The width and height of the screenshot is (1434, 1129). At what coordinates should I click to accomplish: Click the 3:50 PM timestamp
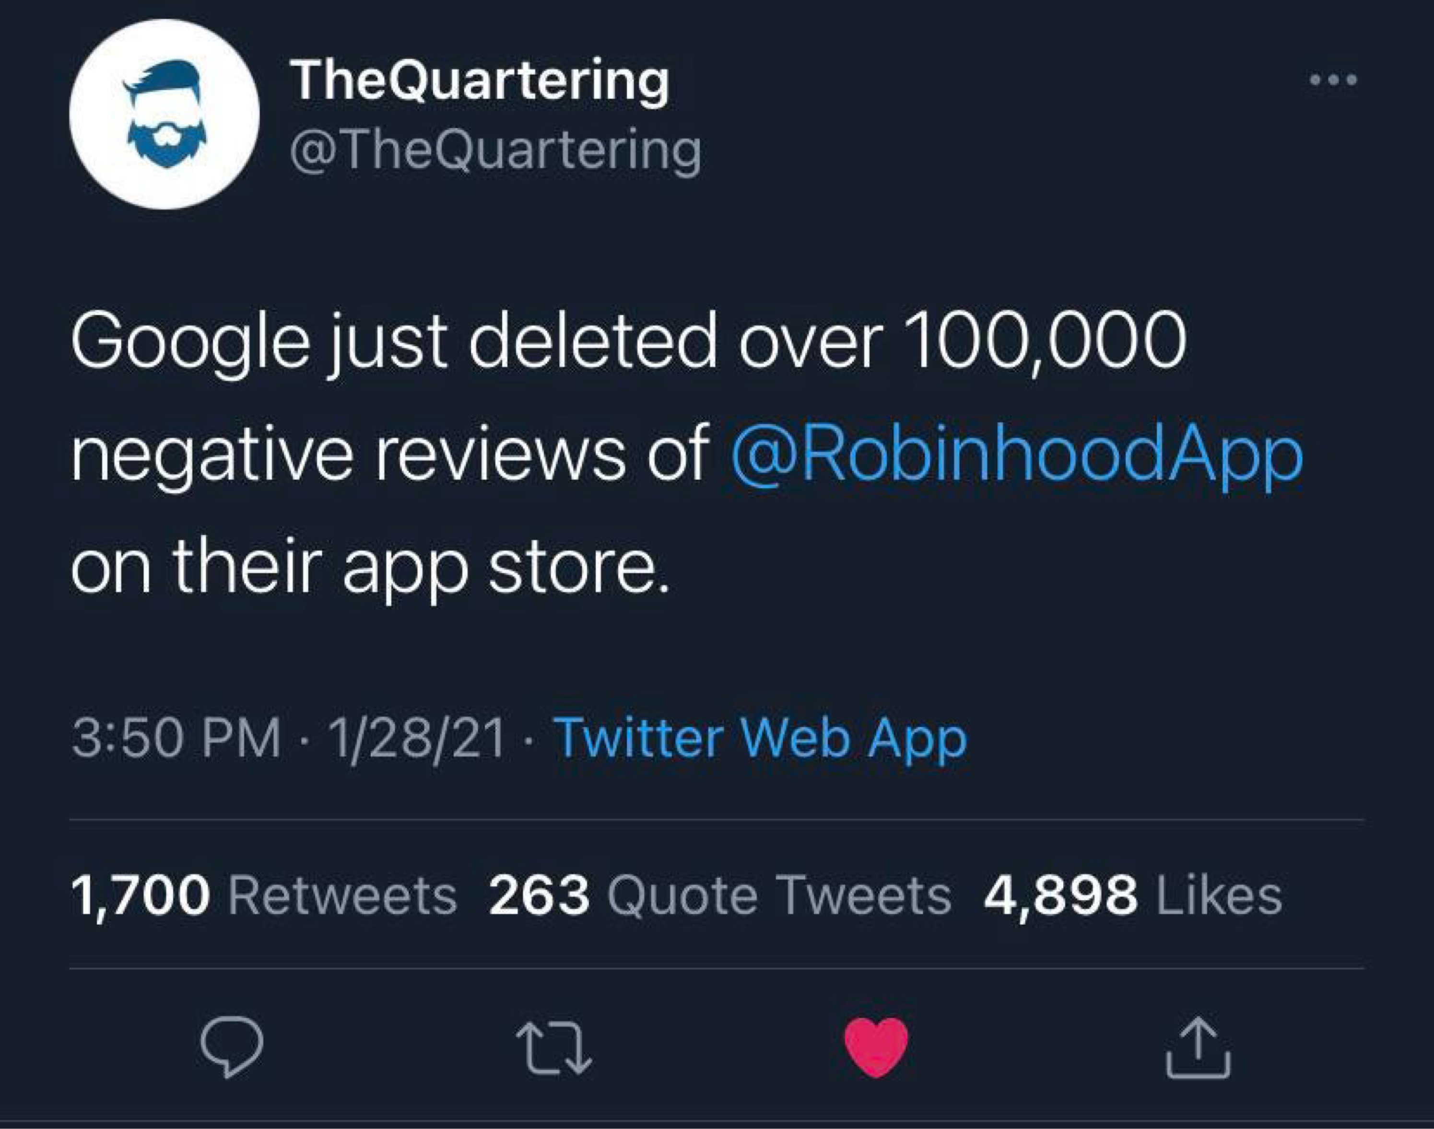[x=176, y=738]
